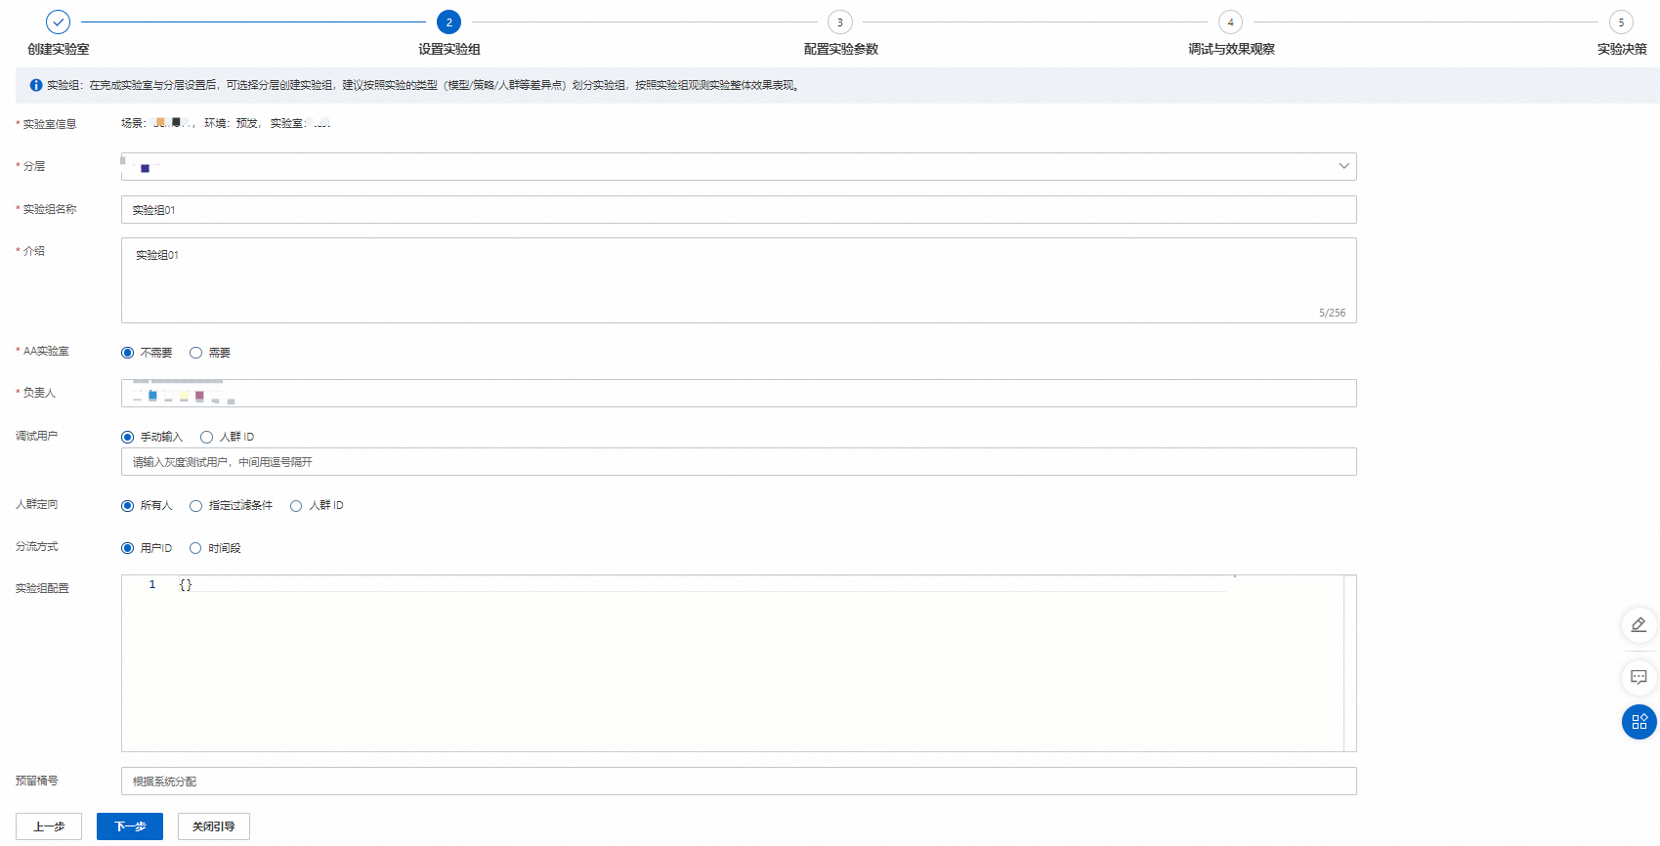Click step 3 circle icon
1660x846 pixels.
840,21
